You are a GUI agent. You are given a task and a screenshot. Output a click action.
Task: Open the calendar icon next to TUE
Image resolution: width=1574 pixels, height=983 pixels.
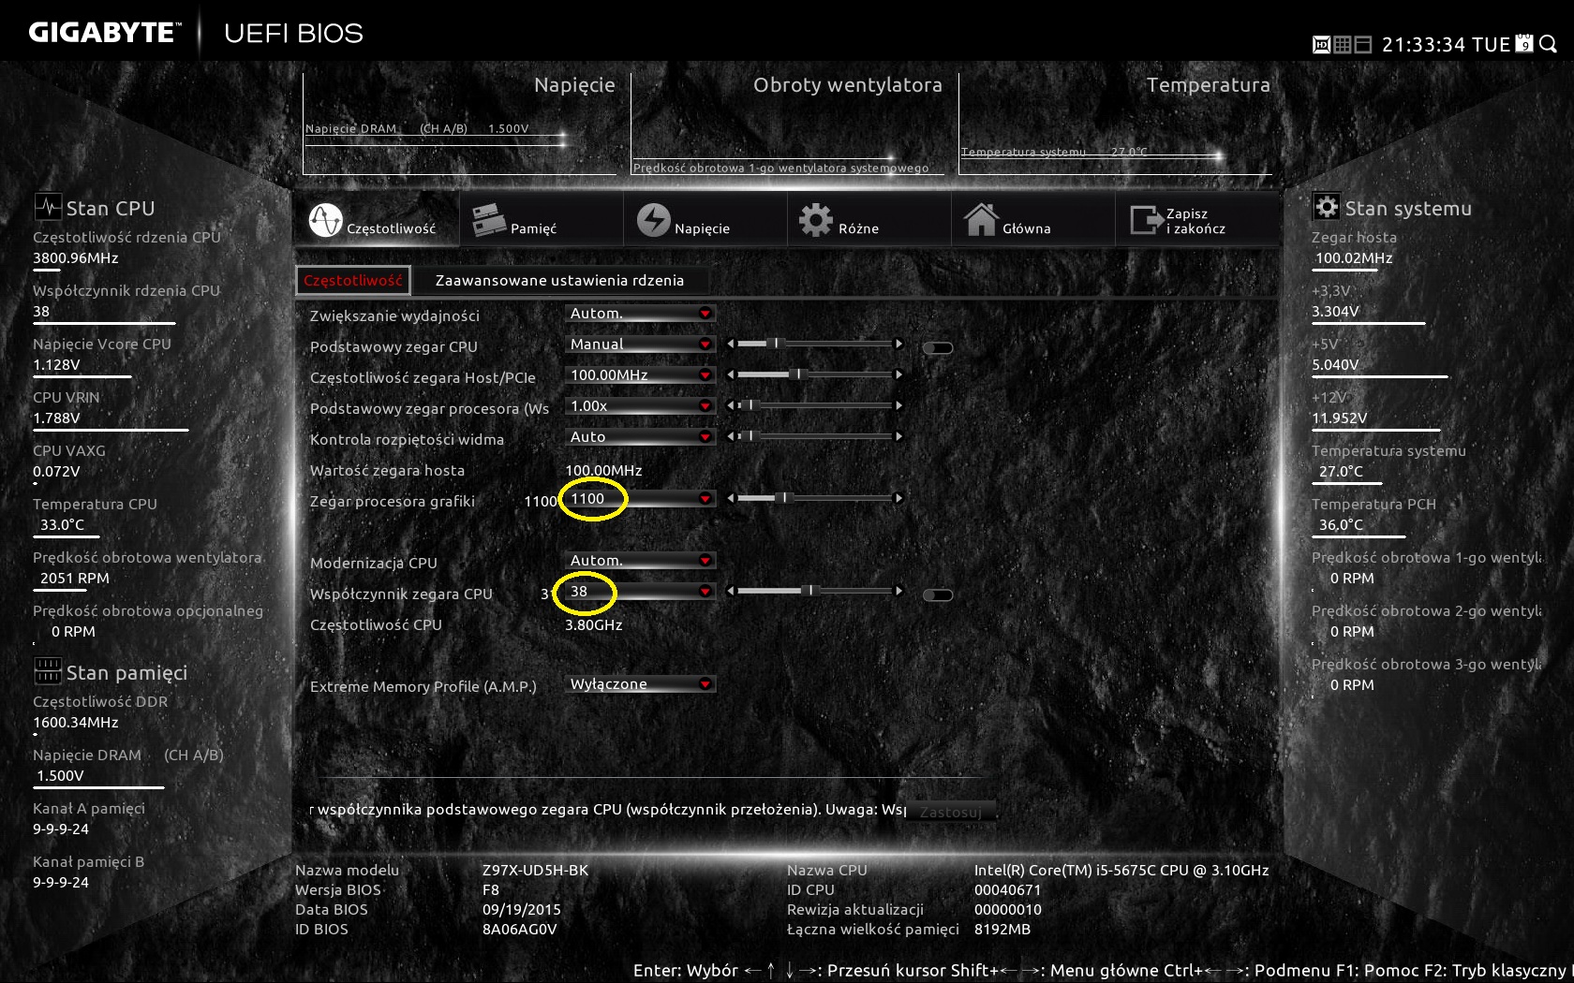click(1524, 43)
